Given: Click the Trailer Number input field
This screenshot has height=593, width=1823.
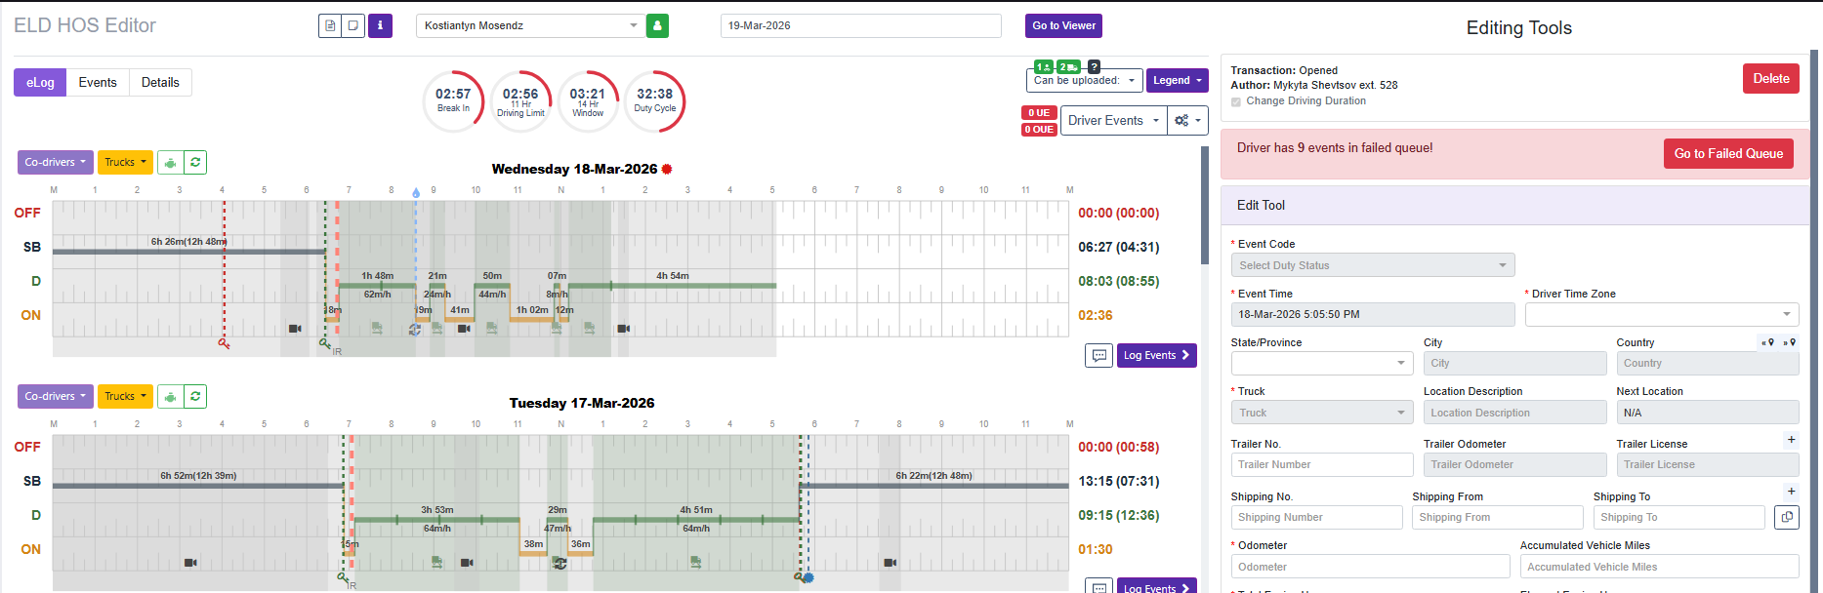Looking at the screenshot, I should pos(1322,464).
